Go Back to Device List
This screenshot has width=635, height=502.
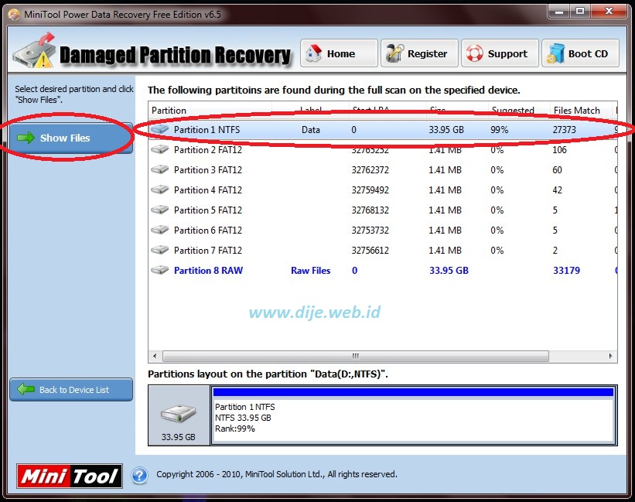[71, 389]
